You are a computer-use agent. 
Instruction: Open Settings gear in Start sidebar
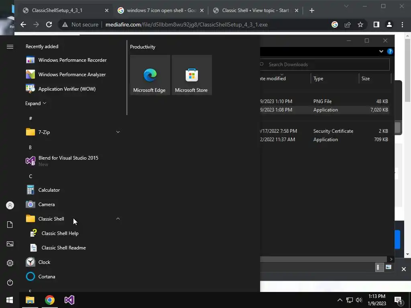click(10, 263)
